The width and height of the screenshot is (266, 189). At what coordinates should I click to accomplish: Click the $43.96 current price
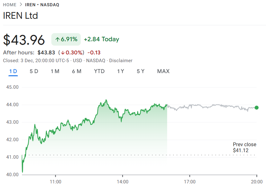[24, 40]
